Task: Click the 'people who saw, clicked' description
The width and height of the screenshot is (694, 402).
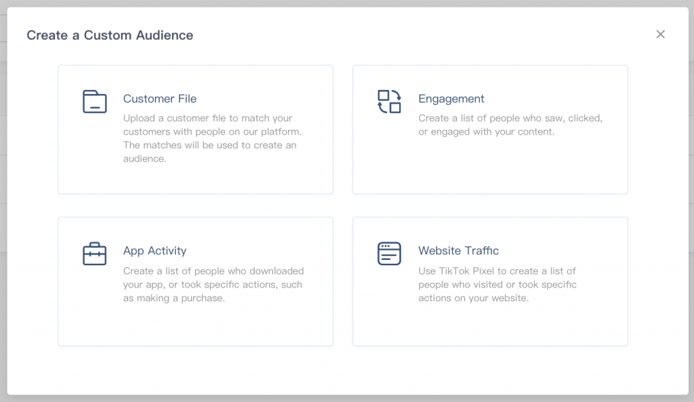Action: coord(510,125)
